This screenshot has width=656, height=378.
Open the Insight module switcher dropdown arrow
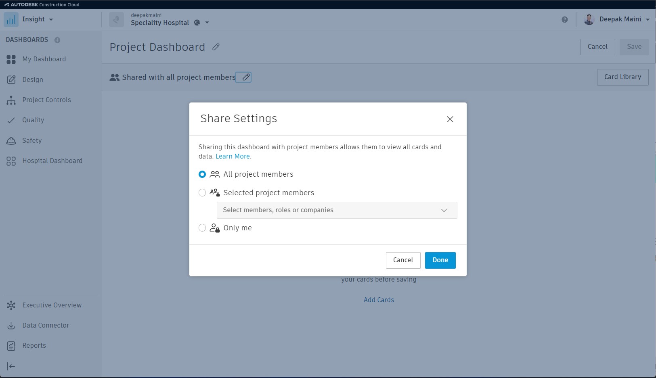point(51,19)
